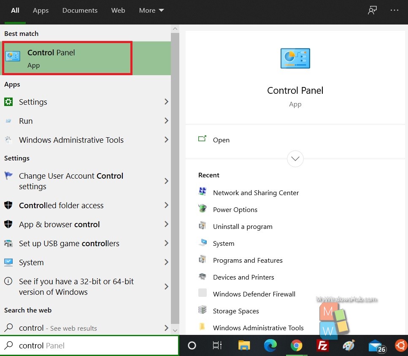
Task: Switch to the All tab
Action: [15, 11]
